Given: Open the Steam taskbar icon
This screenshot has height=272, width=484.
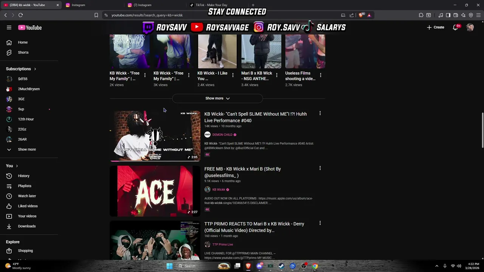Looking at the screenshot, I should 281,266.
